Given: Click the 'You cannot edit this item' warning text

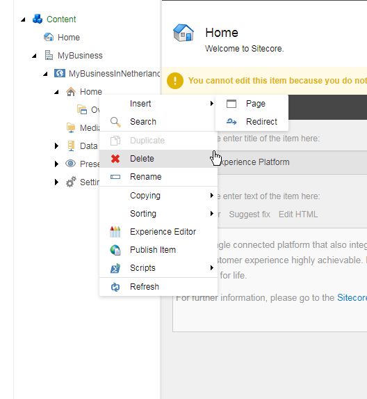Looking at the screenshot, I should tap(277, 81).
